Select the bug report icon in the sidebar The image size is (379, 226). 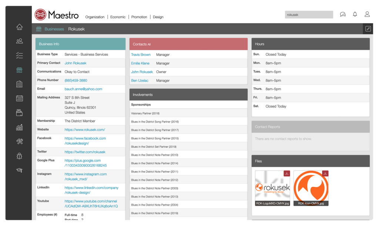(x=19, y=156)
